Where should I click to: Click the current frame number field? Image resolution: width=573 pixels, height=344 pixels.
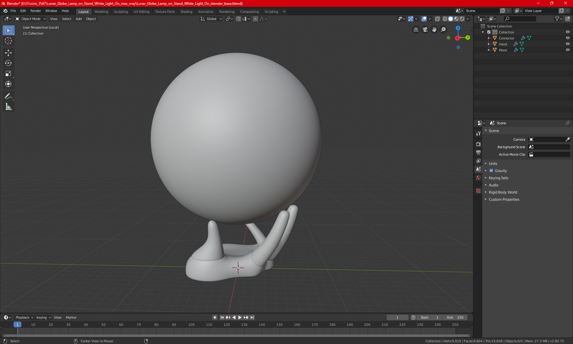click(397, 317)
